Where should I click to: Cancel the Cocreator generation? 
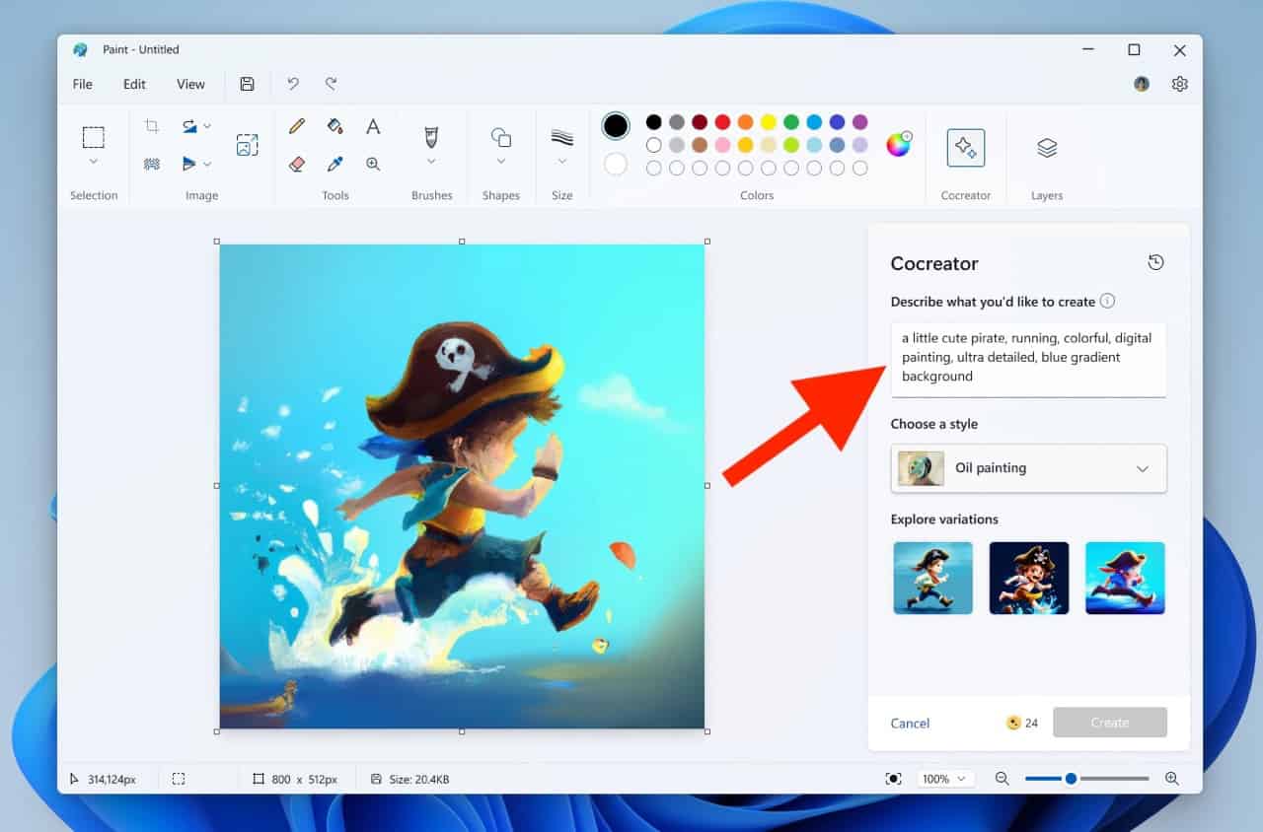click(x=909, y=723)
